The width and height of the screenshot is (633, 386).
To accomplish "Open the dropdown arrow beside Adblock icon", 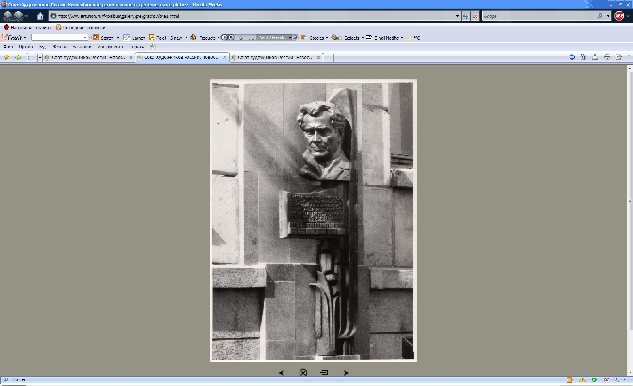I will 628,16.
